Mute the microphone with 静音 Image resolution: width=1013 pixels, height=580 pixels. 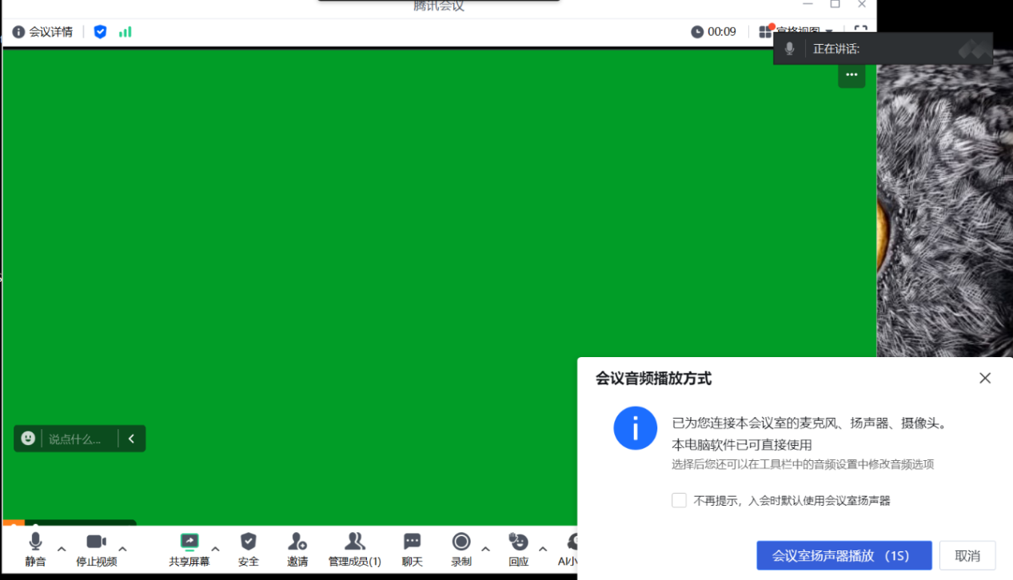pos(35,549)
